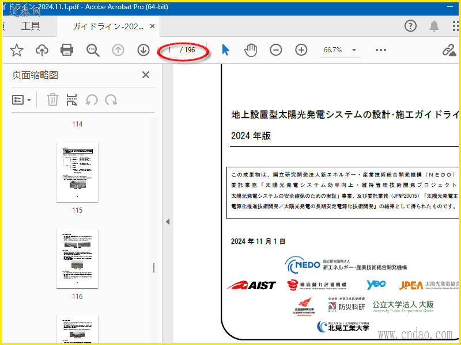Viewport: 461px width, 345px height.
Task: Click the document date 2024 年 11 月 1 日
Action: [x=258, y=241]
